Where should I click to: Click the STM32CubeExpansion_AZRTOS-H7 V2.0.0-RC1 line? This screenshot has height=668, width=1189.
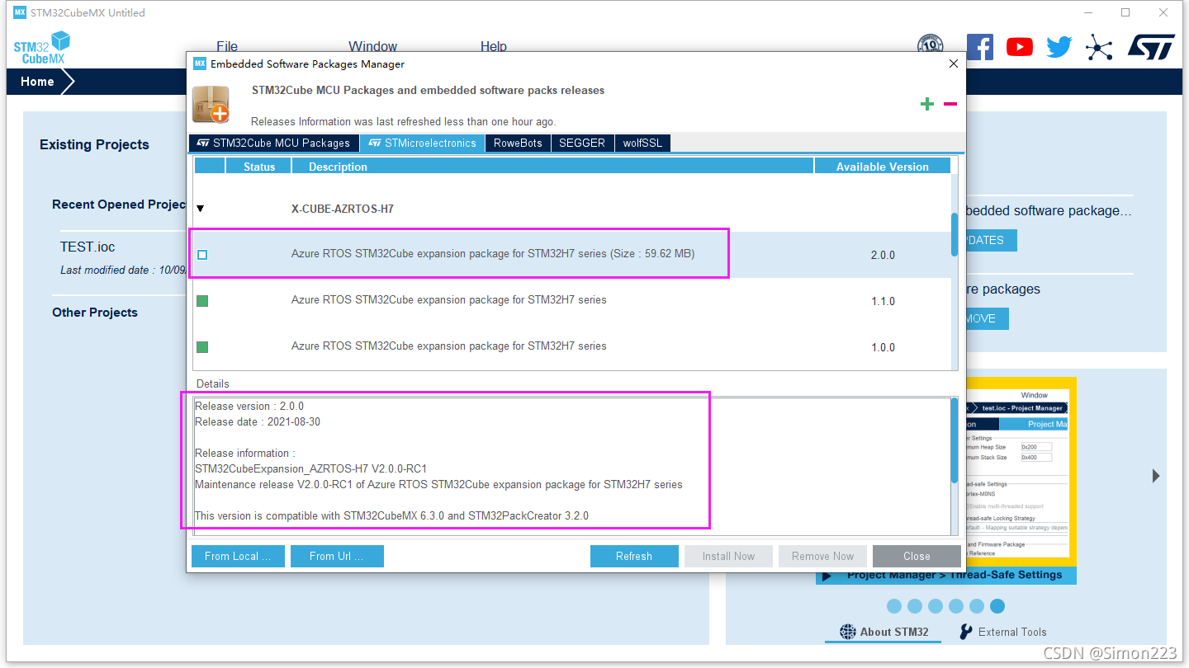310,468
